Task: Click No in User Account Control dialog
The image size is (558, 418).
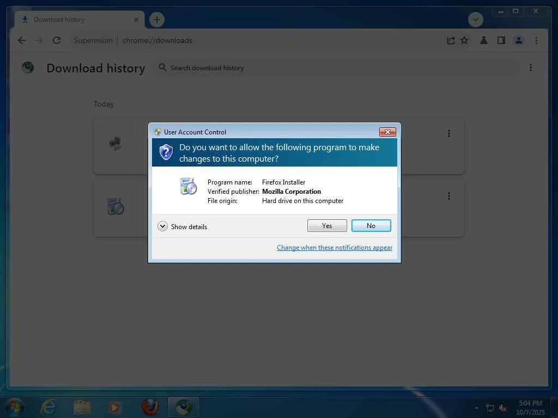Action: (371, 226)
